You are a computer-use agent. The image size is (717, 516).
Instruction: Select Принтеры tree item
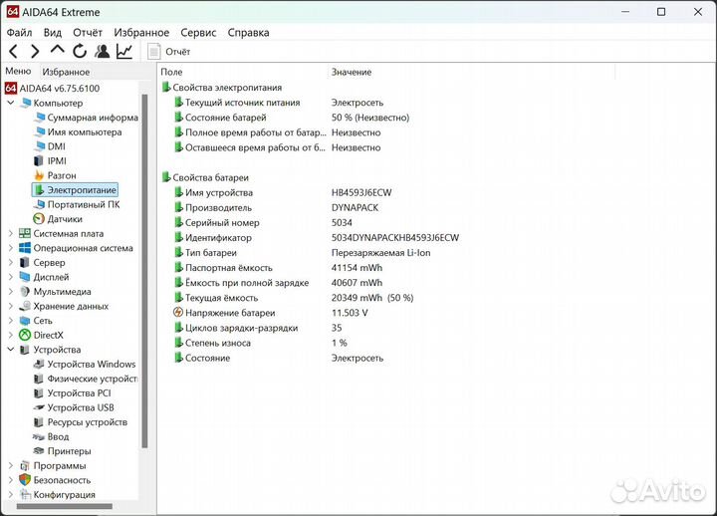pos(62,451)
